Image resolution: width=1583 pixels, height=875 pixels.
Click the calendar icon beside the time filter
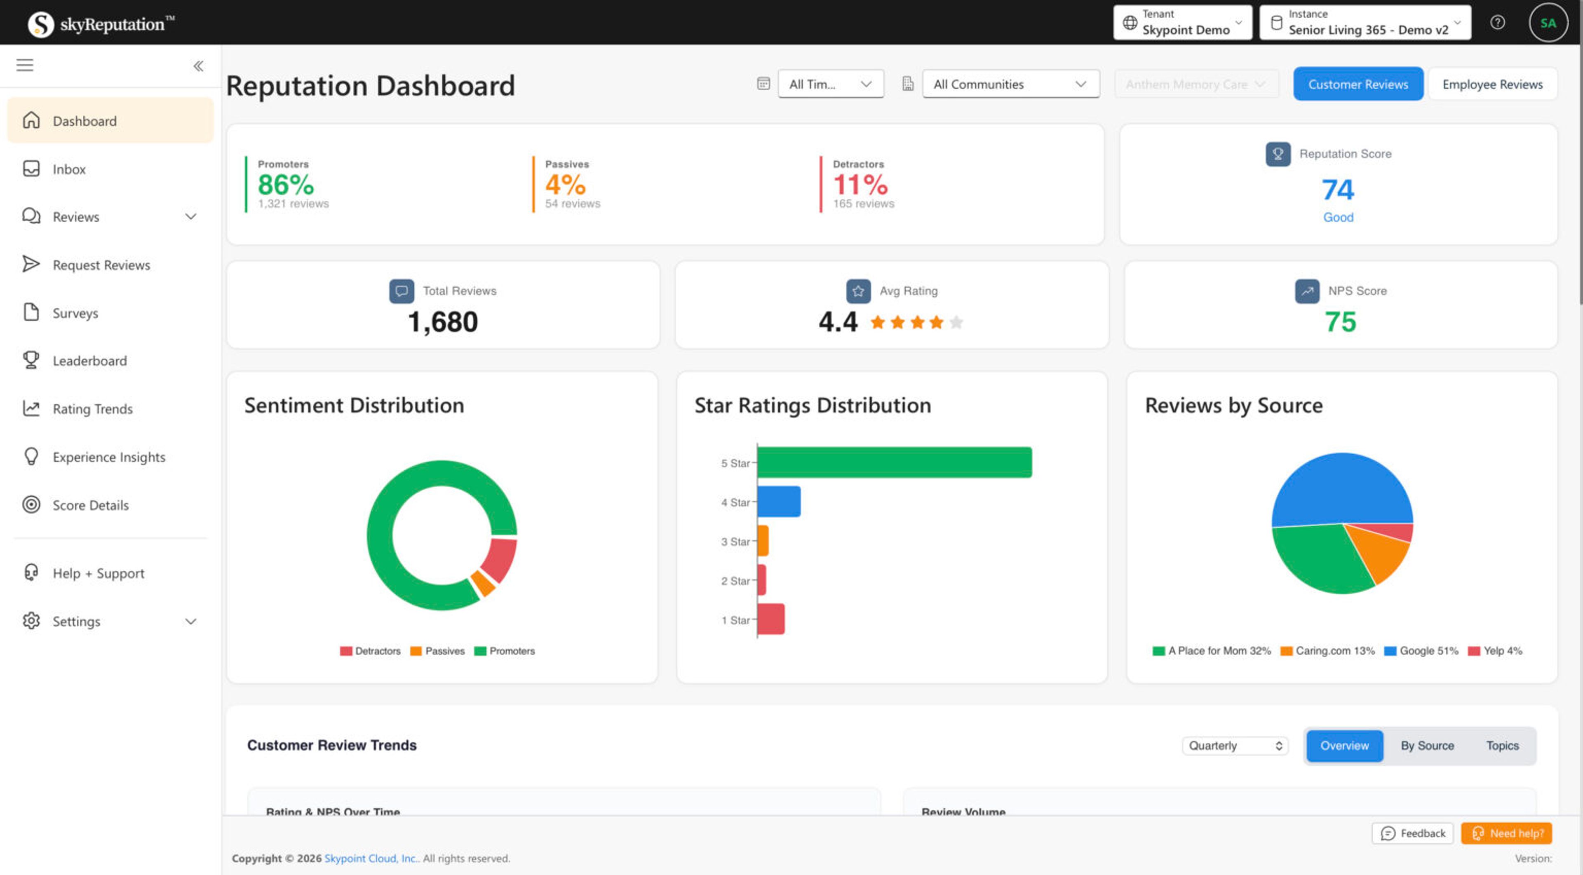763,84
